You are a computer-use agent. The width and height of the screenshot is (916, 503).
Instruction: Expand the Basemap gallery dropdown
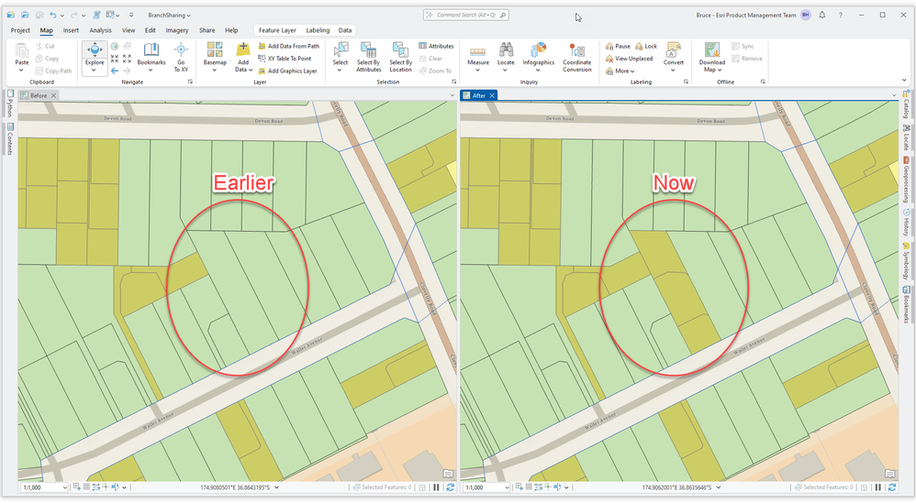pos(215,70)
